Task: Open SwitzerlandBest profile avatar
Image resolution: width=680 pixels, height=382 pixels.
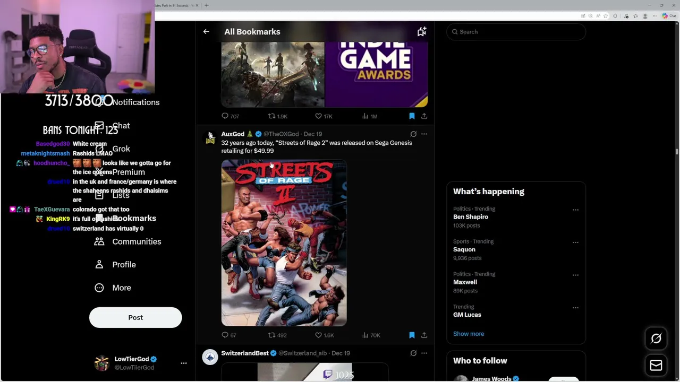Action: (210, 357)
